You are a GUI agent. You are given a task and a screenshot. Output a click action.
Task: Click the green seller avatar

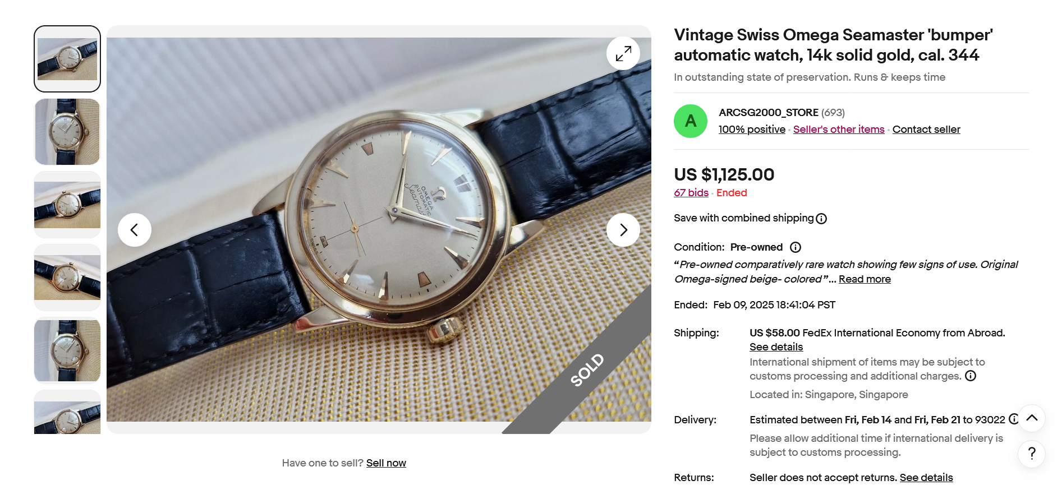(691, 121)
